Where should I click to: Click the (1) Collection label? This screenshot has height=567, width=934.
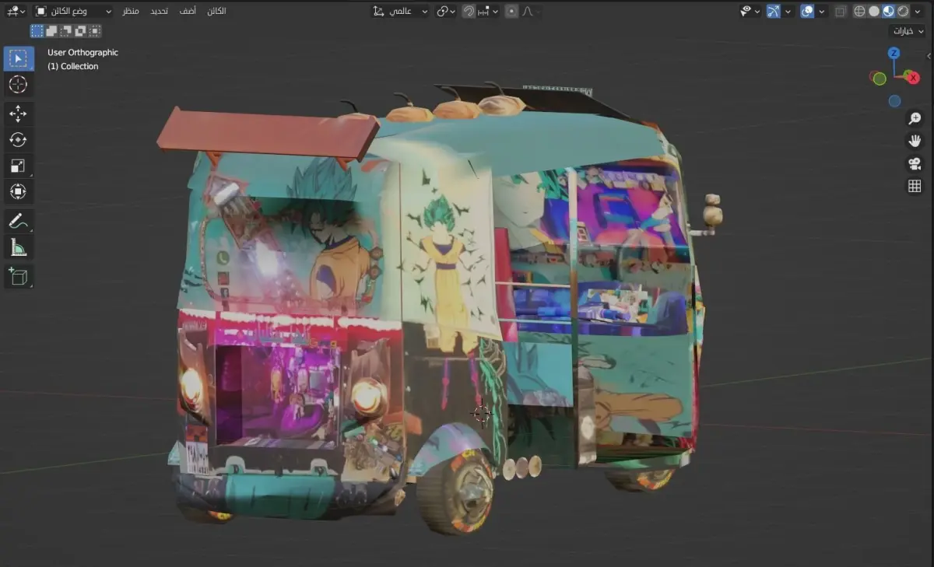pyautogui.click(x=73, y=66)
